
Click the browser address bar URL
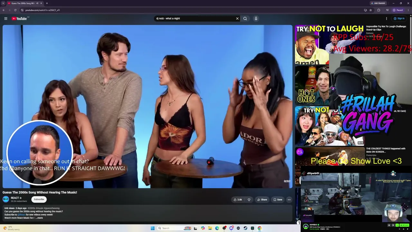point(42,10)
